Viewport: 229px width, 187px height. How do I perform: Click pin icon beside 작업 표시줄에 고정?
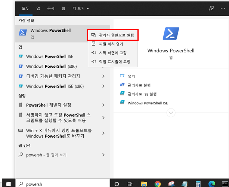[94, 61]
